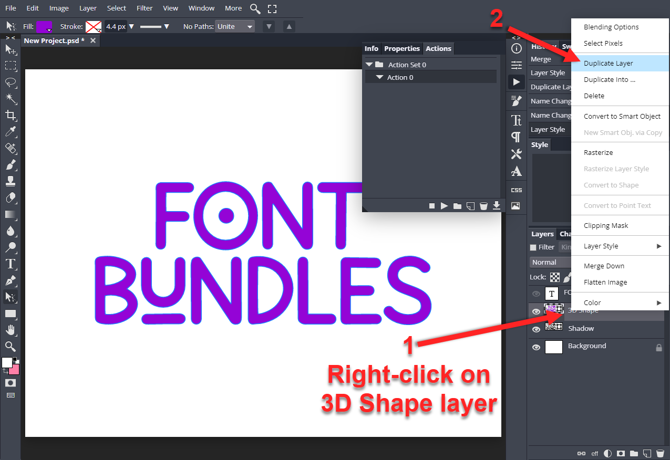The image size is (670, 460).
Task: Play the action in Actions panel
Action: click(445, 206)
